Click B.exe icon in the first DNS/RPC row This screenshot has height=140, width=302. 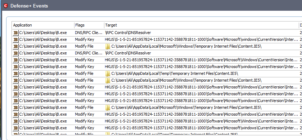pos(15,33)
